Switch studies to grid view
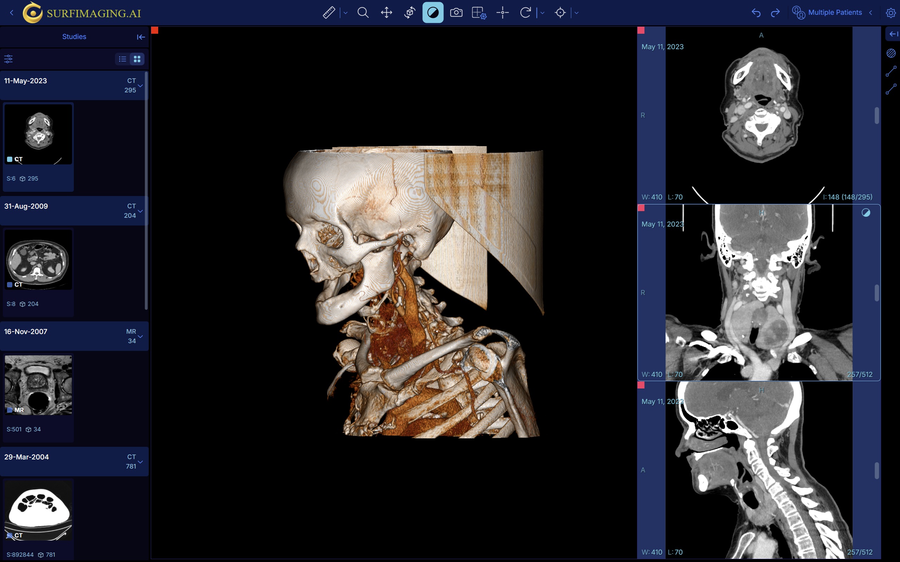Image resolution: width=900 pixels, height=562 pixels. (137, 59)
